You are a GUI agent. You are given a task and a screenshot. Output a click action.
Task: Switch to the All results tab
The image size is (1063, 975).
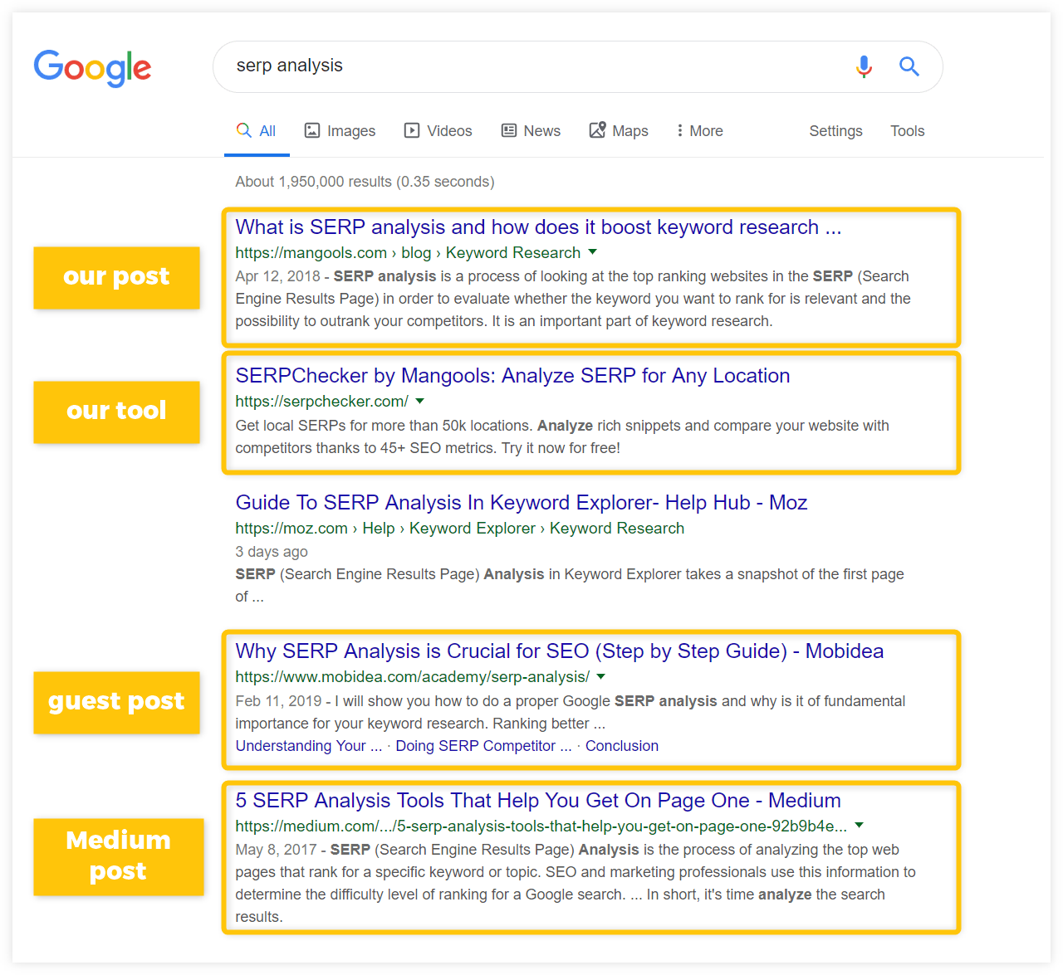[x=257, y=131]
